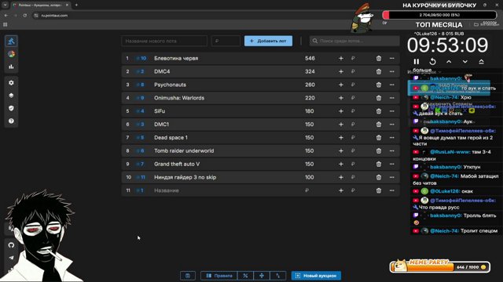Delete the Grand theft auto V lot
Viewport: 503px width, 282px height.
click(379, 164)
